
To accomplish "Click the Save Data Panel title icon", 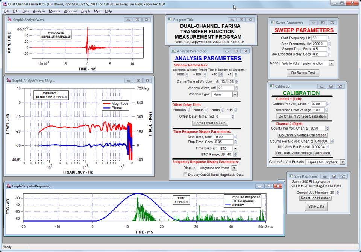I will pyautogui.click(x=291, y=176).
